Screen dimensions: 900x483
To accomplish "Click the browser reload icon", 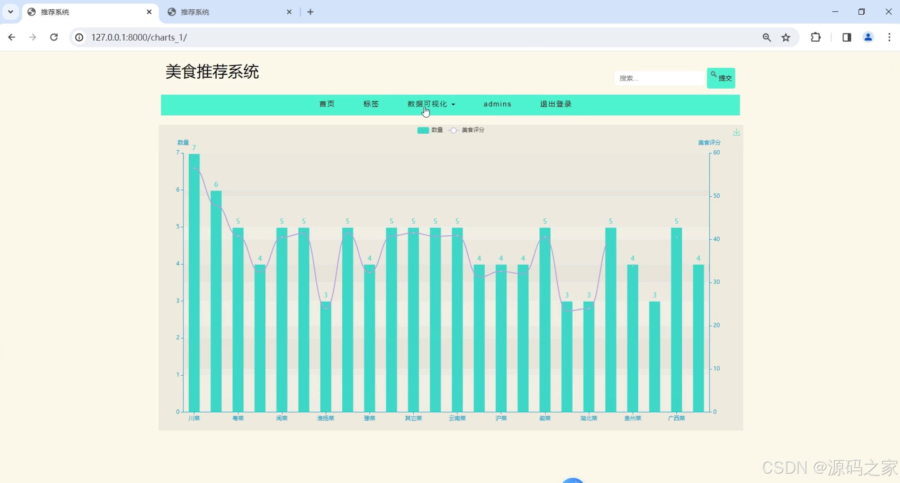I will pyautogui.click(x=54, y=37).
